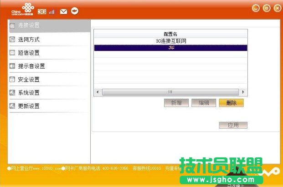
Task: Maximize the window with the round button
Action: click(267, 8)
